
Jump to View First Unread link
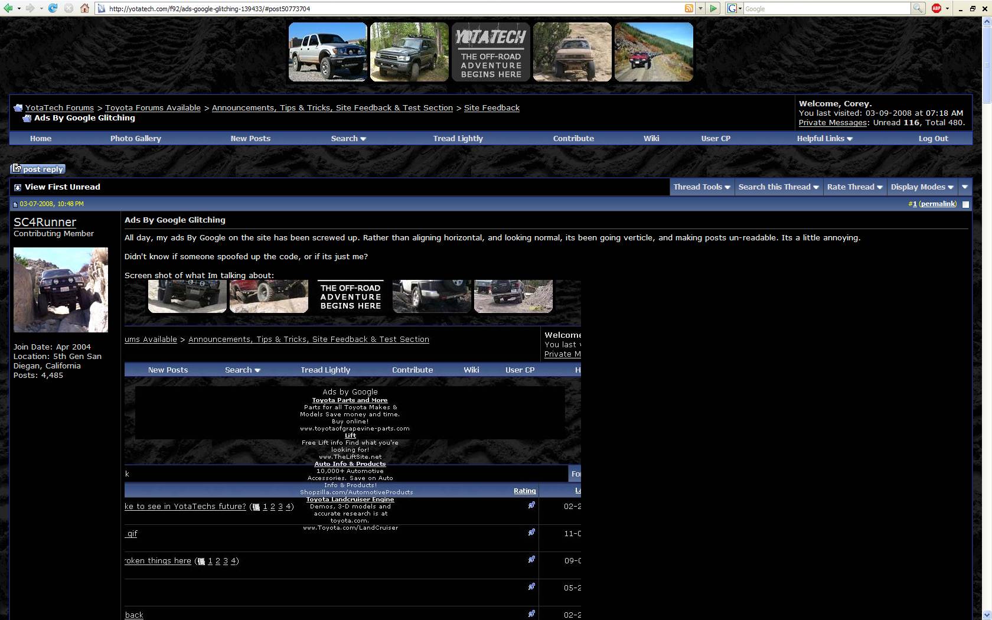[63, 187]
